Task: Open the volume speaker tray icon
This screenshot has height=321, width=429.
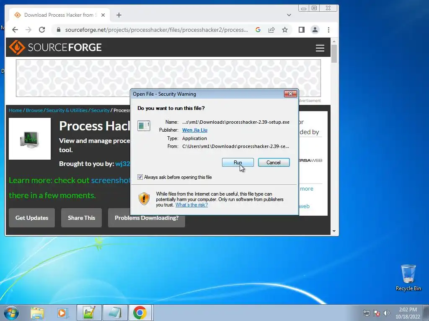Action: pos(386,313)
